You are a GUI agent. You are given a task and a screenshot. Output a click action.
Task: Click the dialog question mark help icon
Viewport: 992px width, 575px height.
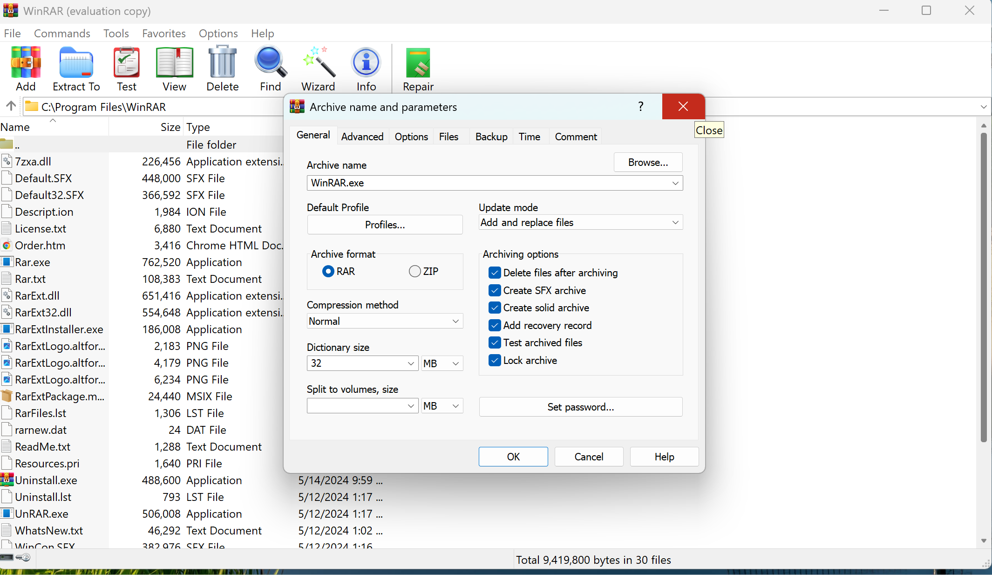click(x=641, y=107)
